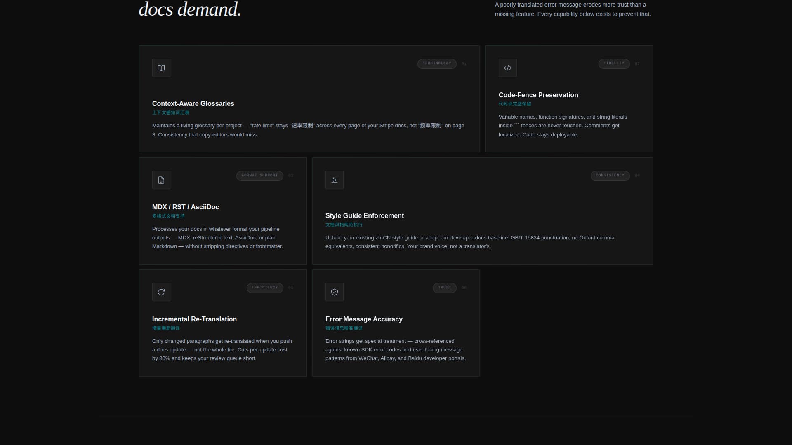This screenshot has height=445, width=792.
Task: Click the refresh arrows re-translation icon
Action: 161,292
